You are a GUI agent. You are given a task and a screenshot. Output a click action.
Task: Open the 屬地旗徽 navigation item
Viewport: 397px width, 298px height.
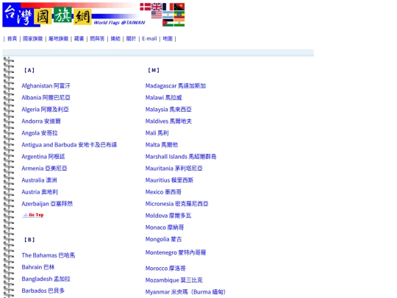(59, 39)
